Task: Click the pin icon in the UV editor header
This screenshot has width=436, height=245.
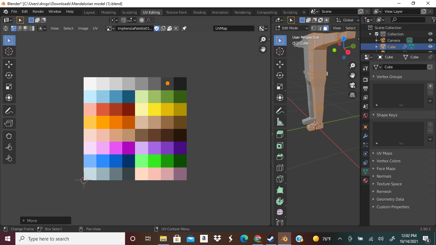Action: coord(184,28)
